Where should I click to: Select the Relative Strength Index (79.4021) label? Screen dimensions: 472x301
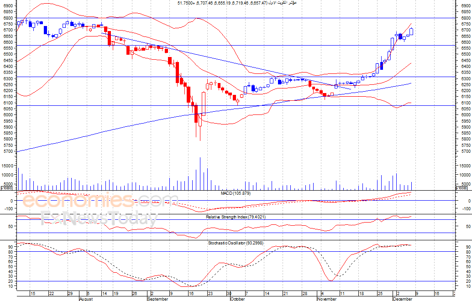pos(236,217)
